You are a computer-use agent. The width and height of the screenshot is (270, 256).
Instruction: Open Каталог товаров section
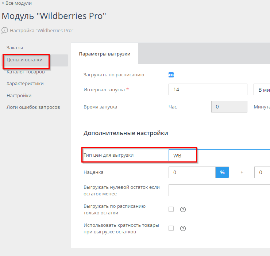(x=26, y=72)
